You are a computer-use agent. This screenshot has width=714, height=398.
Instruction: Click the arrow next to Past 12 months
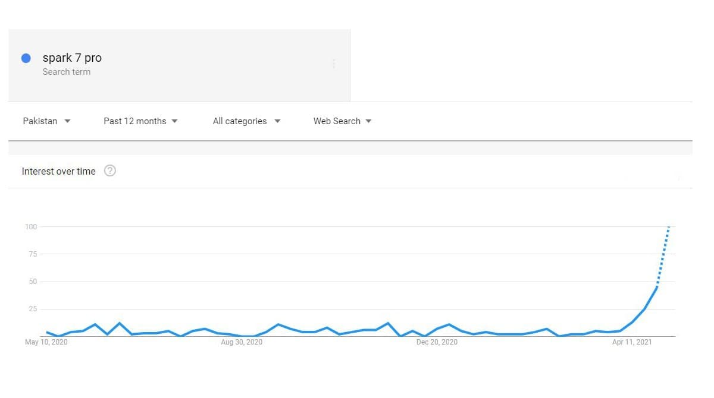(x=174, y=121)
